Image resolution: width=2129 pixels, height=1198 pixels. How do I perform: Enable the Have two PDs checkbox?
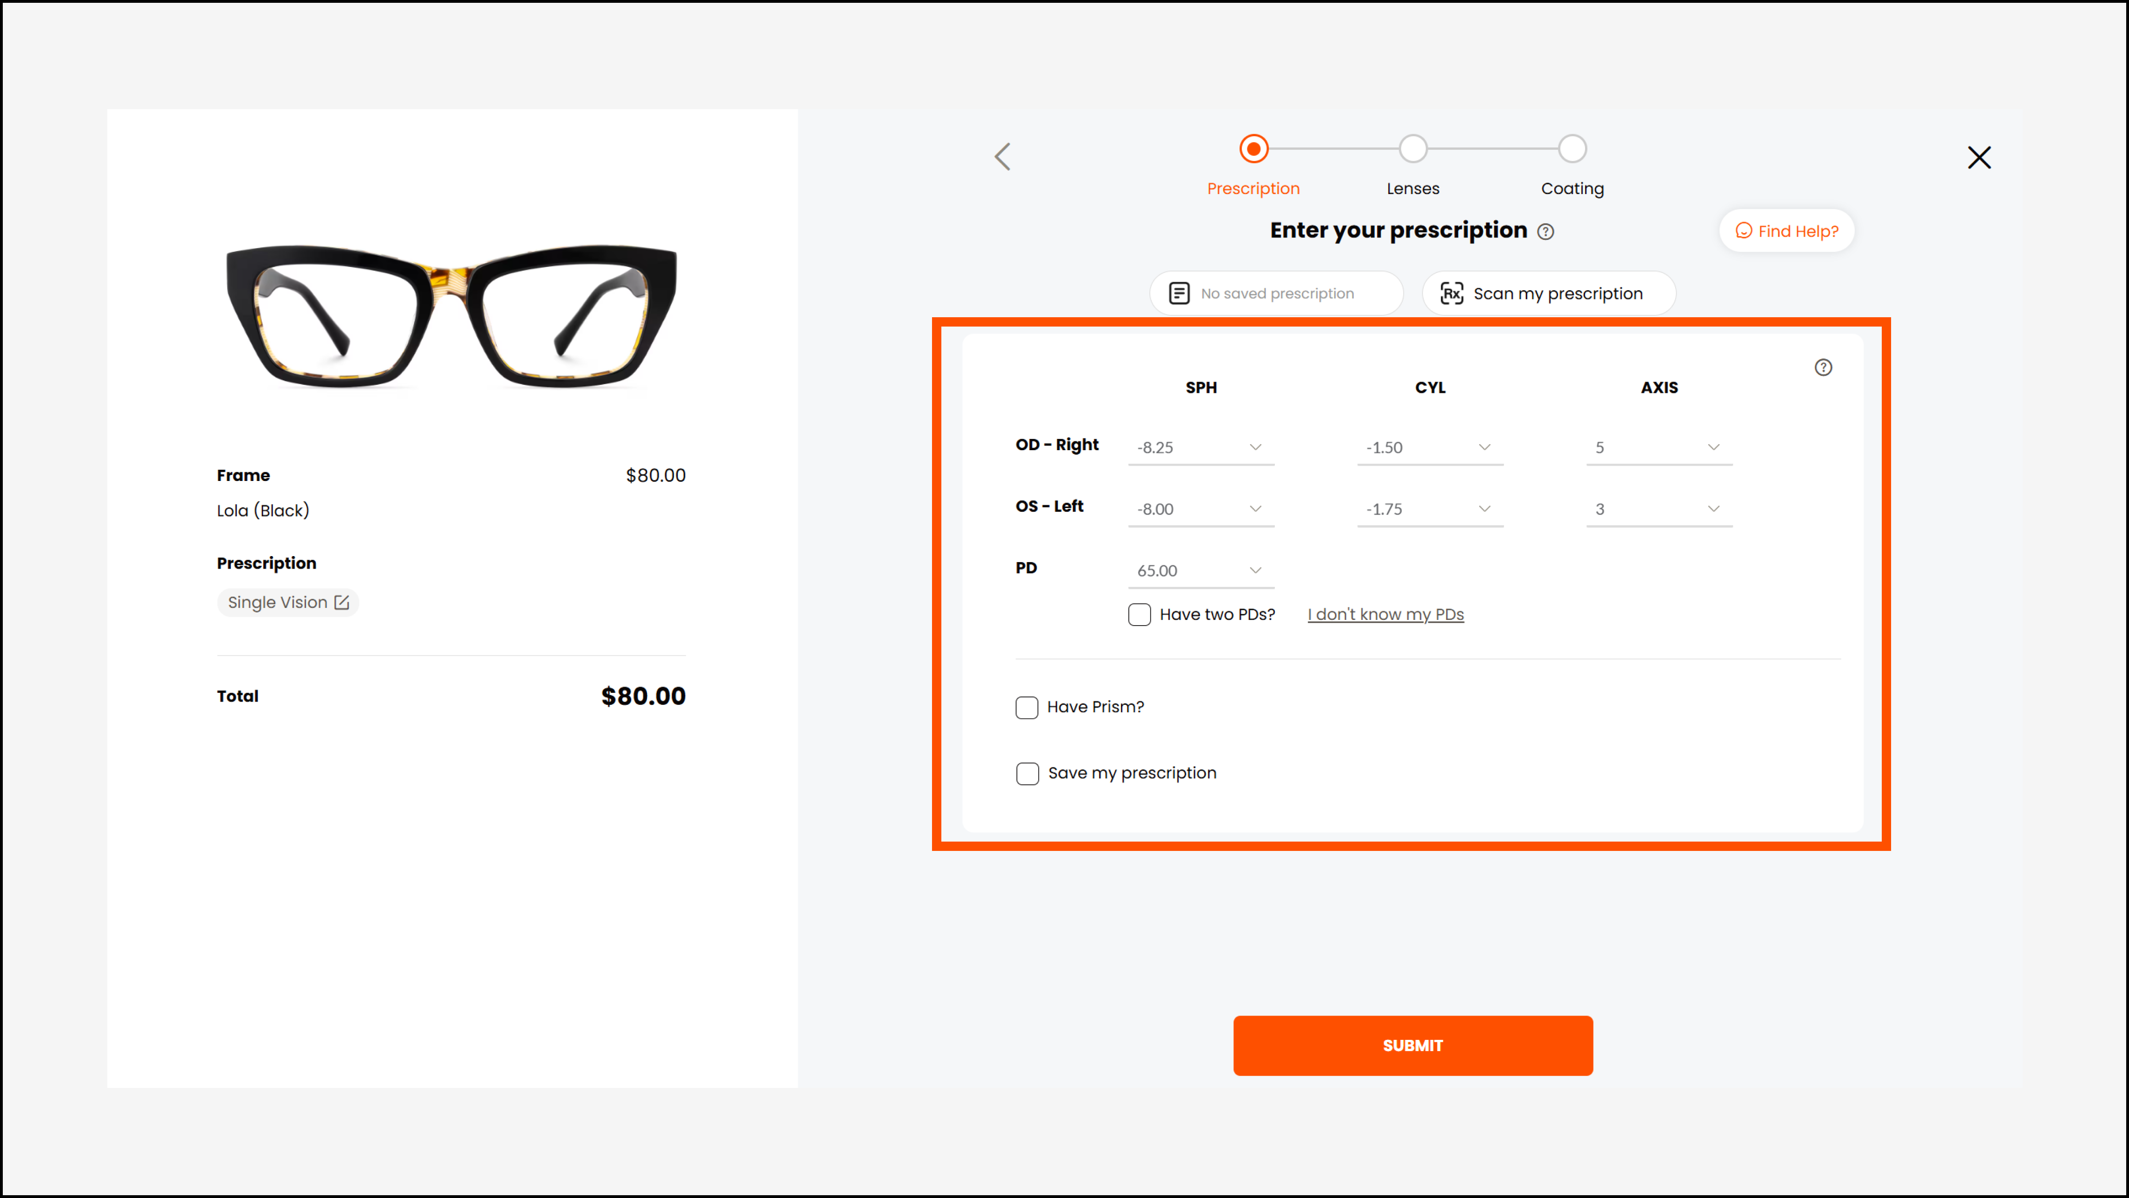1139,614
